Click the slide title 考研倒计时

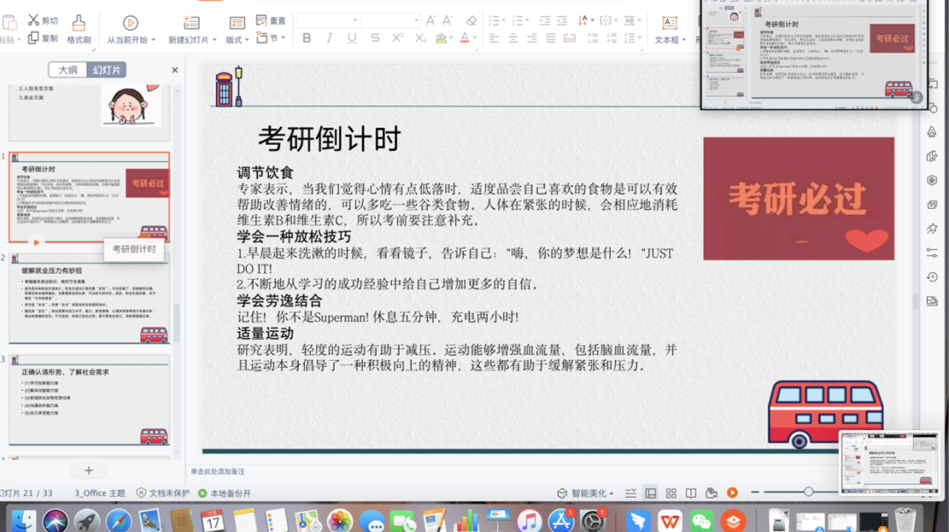330,139
